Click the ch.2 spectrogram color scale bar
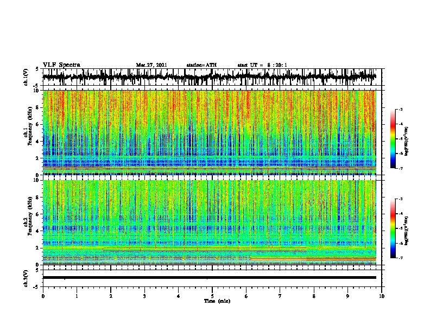430x332 pixels. (393, 228)
